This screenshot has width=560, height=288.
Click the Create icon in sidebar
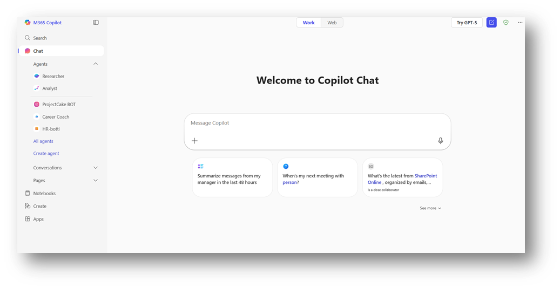click(x=28, y=206)
